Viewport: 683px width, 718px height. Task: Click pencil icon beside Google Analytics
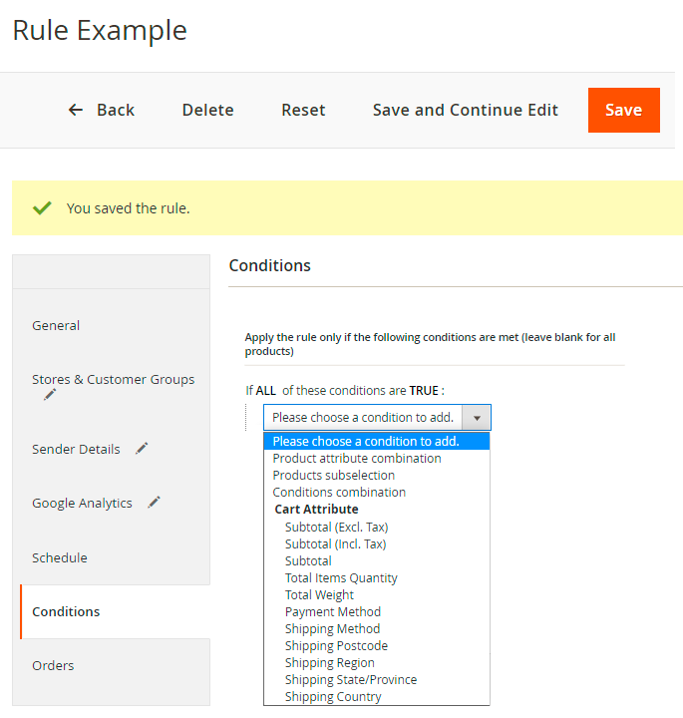click(x=155, y=503)
